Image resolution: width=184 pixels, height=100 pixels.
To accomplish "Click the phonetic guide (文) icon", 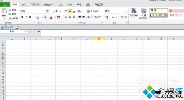I will pos(58,17).
